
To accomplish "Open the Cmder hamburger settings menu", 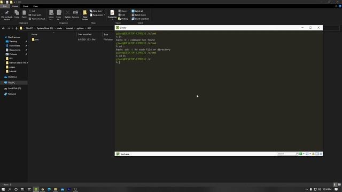I will pyautogui.click(x=321, y=154).
